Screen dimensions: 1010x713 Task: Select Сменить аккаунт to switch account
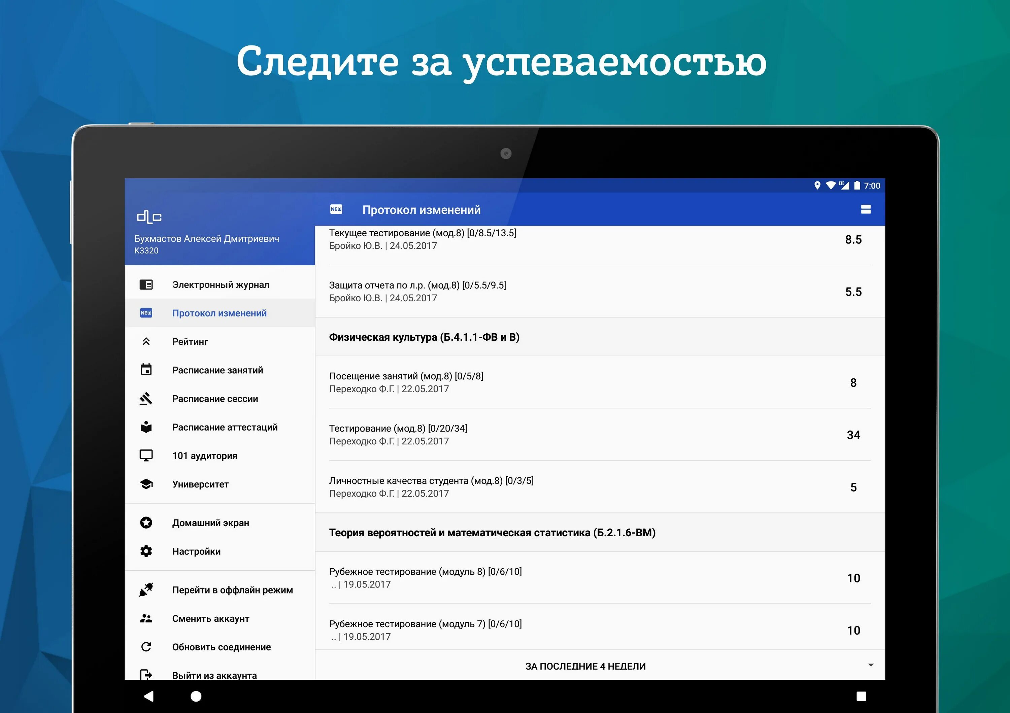click(210, 618)
